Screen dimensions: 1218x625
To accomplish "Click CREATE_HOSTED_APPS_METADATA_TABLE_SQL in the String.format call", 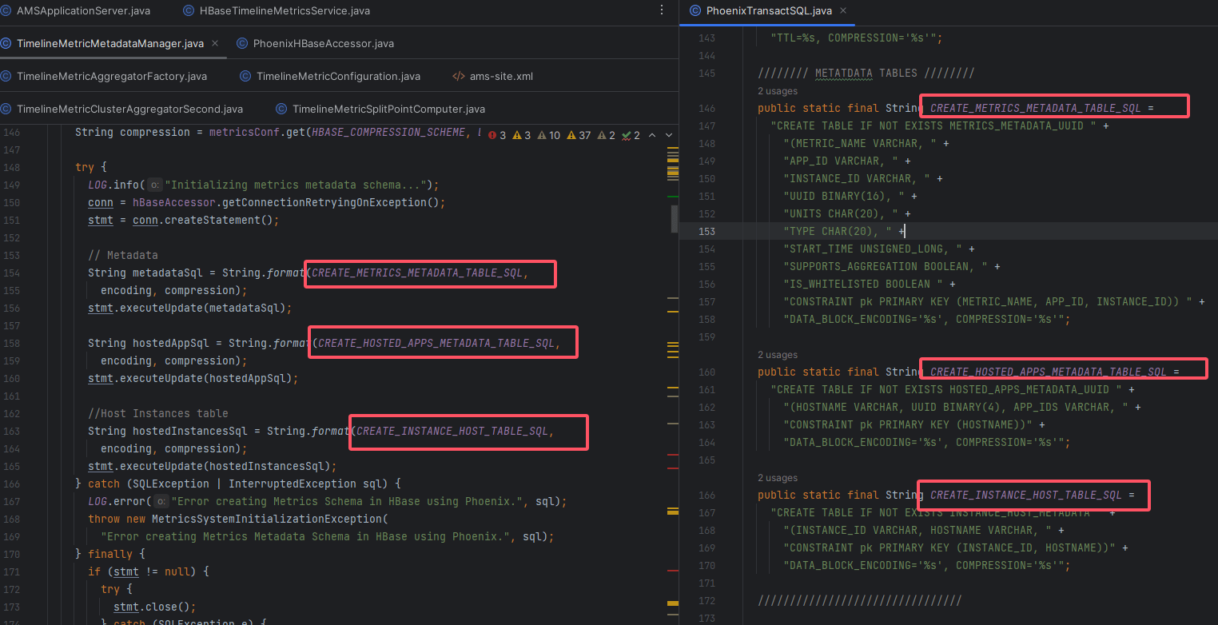I will pos(436,343).
